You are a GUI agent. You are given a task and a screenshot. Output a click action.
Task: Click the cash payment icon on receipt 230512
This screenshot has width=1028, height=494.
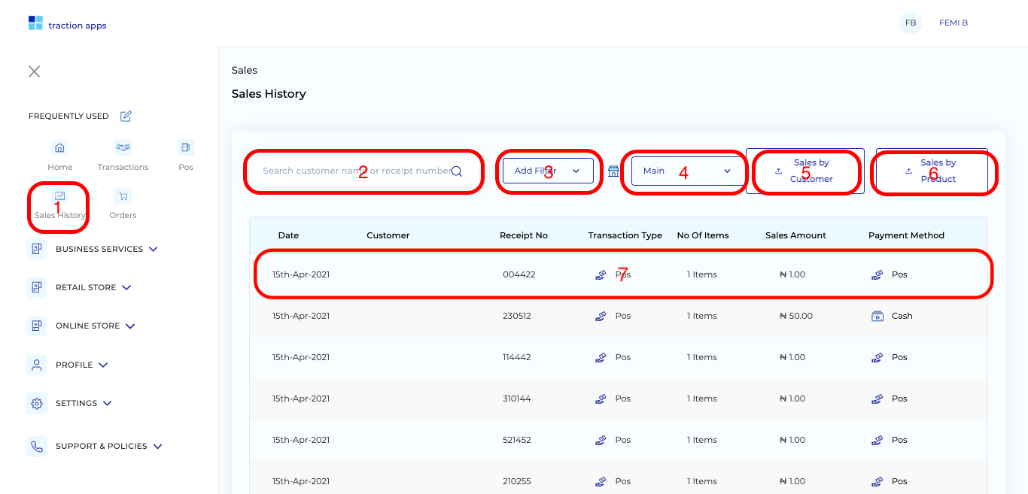[877, 316]
